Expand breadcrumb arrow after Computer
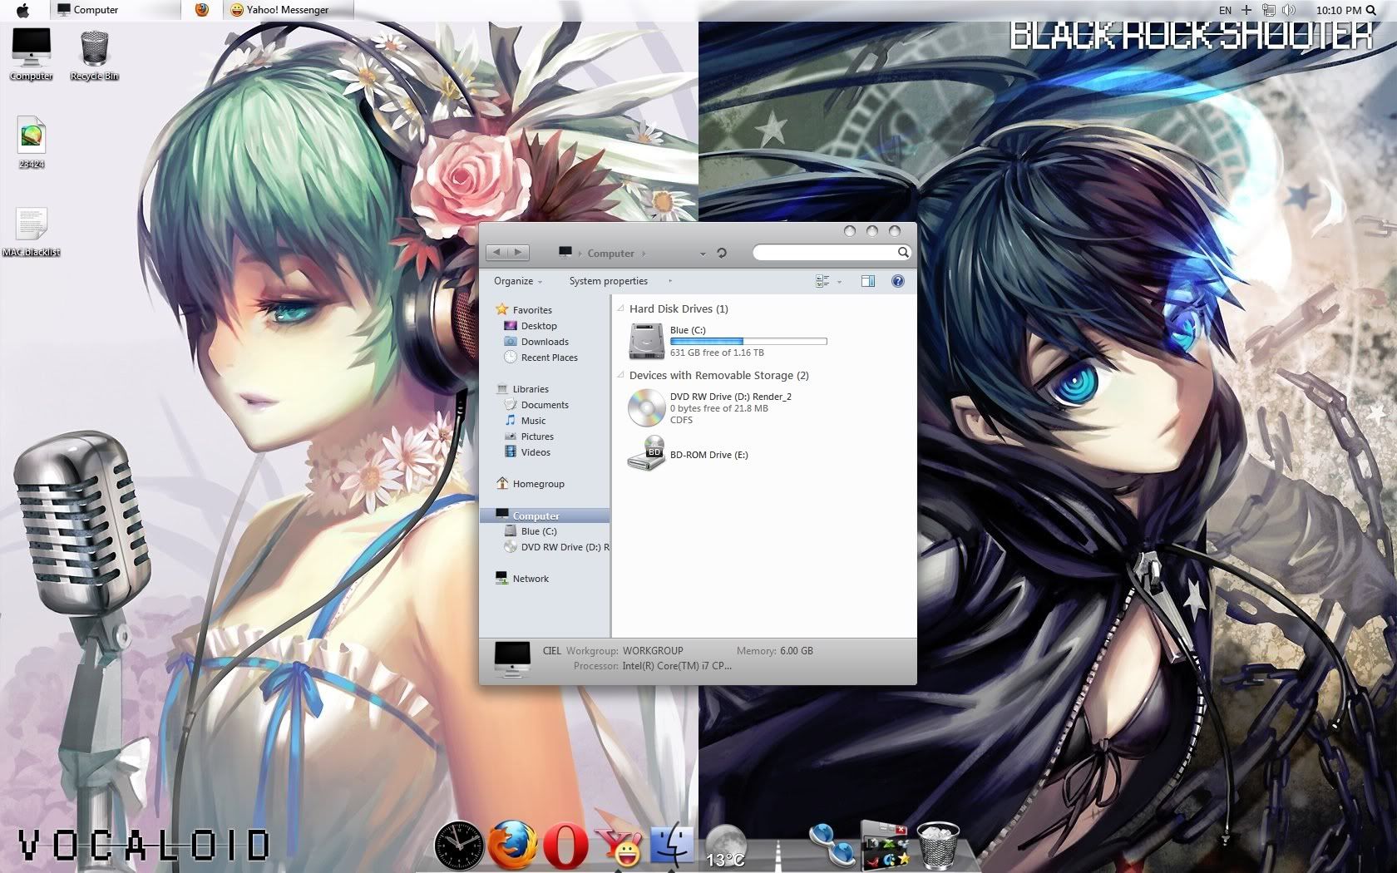The width and height of the screenshot is (1397, 873). click(644, 254)
